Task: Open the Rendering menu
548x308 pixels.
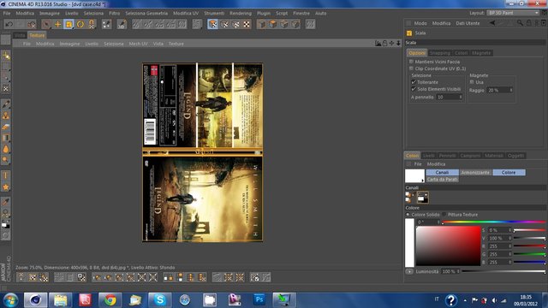Action: [240, 14]
